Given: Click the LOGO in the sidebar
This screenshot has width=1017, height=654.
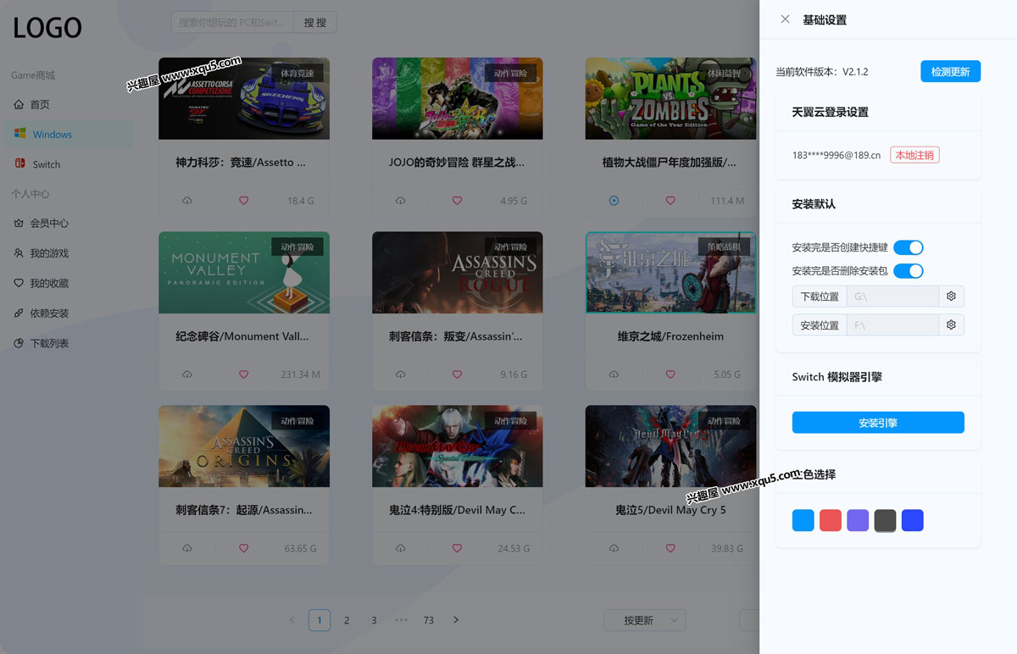Looking at the screenshot, I should pyautogui.click(x=47, y=28).
